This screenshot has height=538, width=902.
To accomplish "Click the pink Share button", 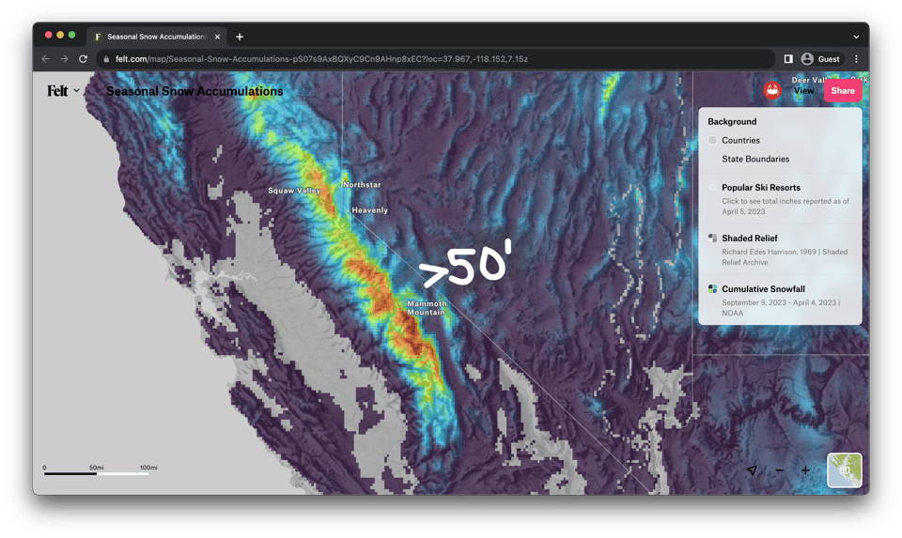I will point(843,91).
